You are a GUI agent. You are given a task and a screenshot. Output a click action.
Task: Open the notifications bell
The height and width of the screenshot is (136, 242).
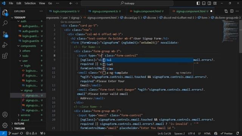click(x=237, y=133)
